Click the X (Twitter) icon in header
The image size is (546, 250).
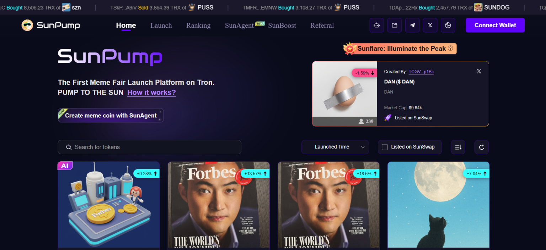coord(430,26)
